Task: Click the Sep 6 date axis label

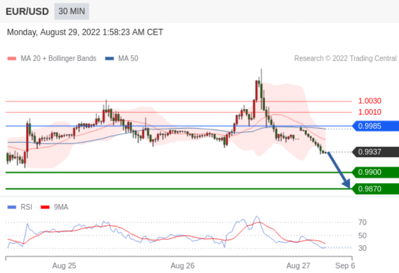Action: tap(345, 266)
